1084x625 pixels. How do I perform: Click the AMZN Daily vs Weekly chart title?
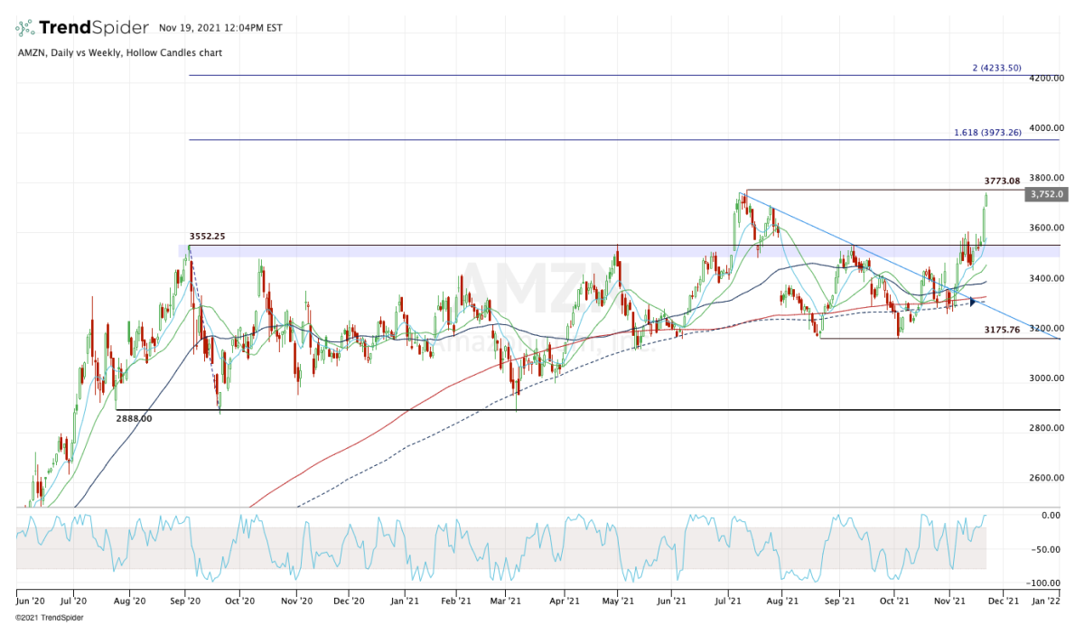point(119,53)
